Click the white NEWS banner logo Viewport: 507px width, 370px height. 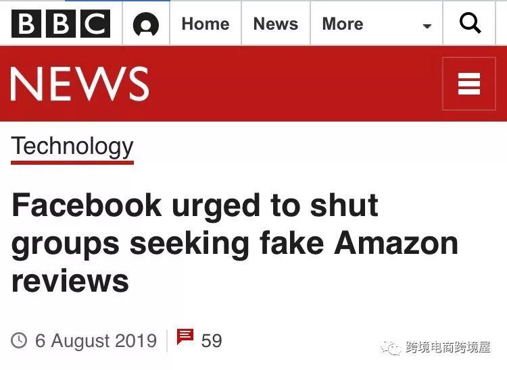(x=80, y=84)
